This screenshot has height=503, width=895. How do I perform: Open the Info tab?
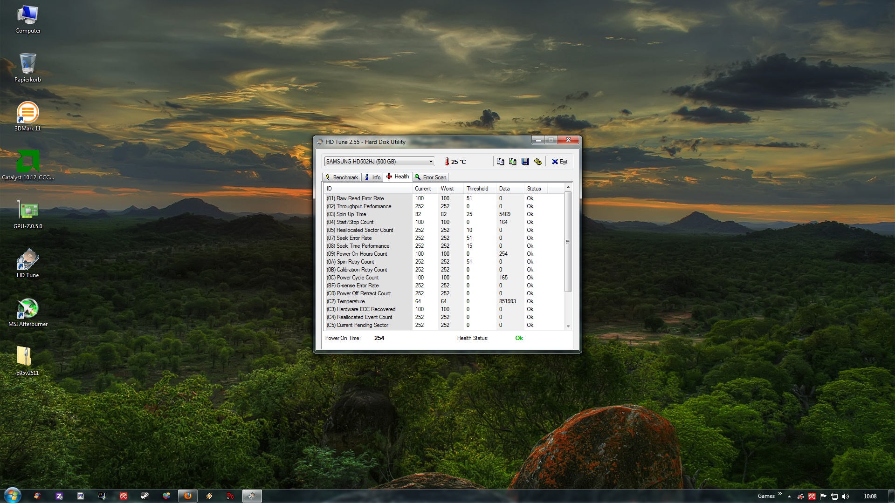tap(372, 177)
